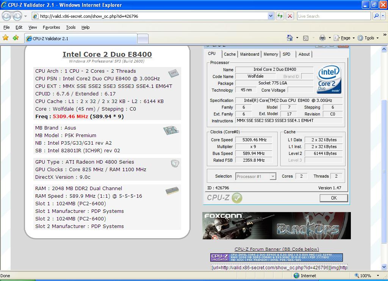Click the CPU-Z Forum Banner link

[x=277, y=249]
